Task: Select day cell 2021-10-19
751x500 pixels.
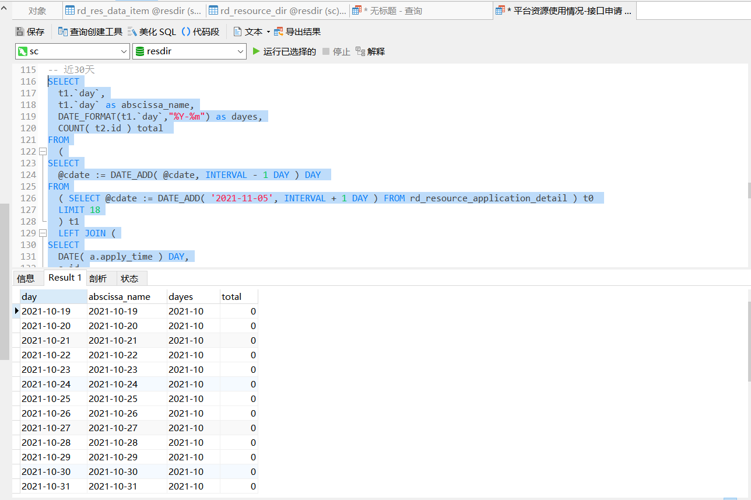Action: point(54,311)
